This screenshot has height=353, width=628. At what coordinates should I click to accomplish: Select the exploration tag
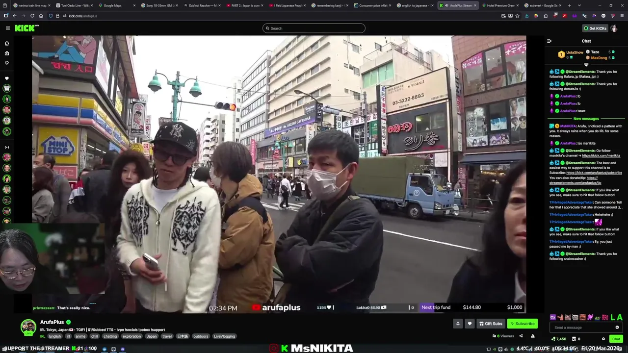pyautogui.click(x=131, y=336)
